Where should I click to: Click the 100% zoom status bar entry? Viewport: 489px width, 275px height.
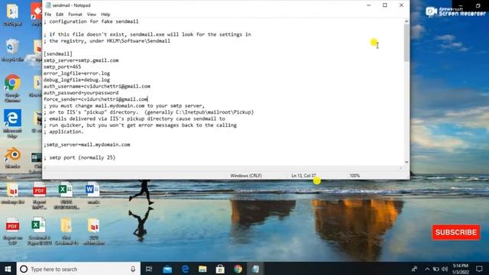pyautogui.click(x=355, y=176)
